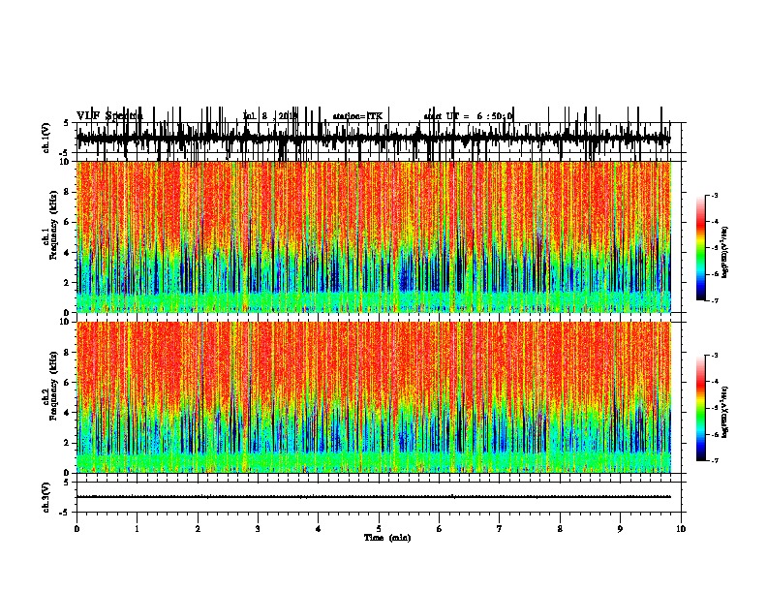
Task: Click the ch.2 spectrogram color bar
Action: click(x=701, y=408)
